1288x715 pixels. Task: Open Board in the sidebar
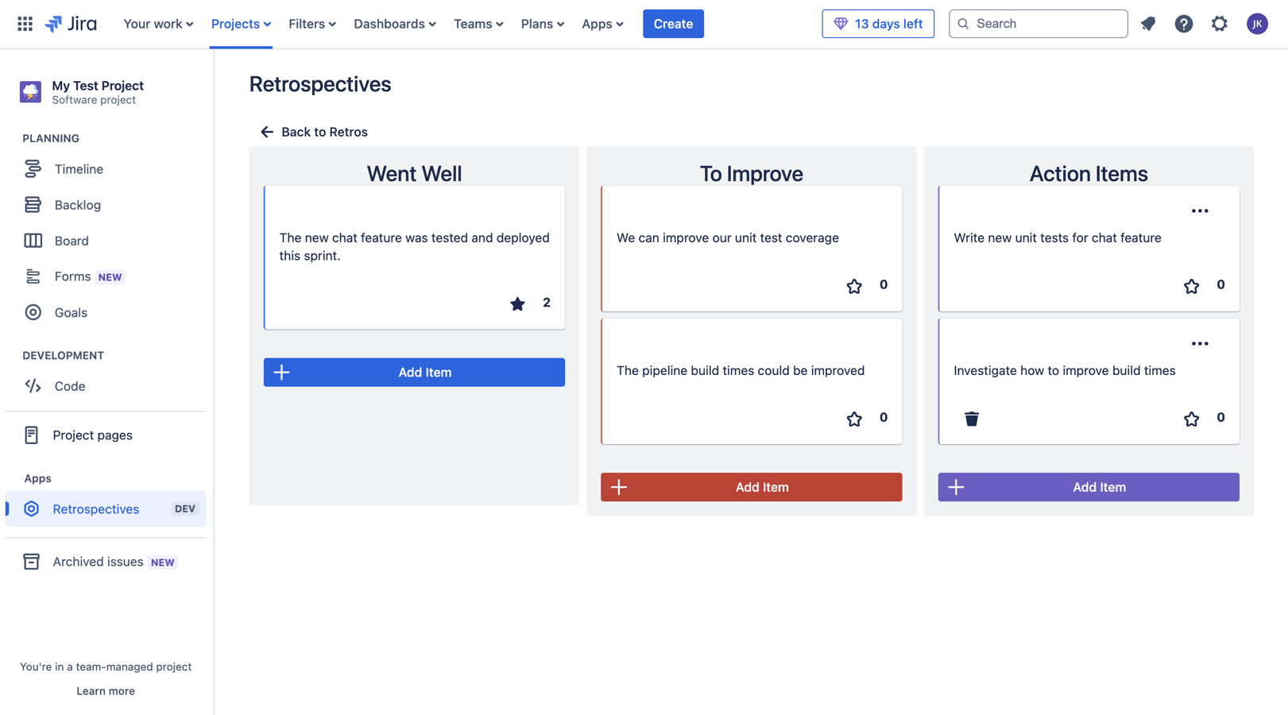[106, 241]
